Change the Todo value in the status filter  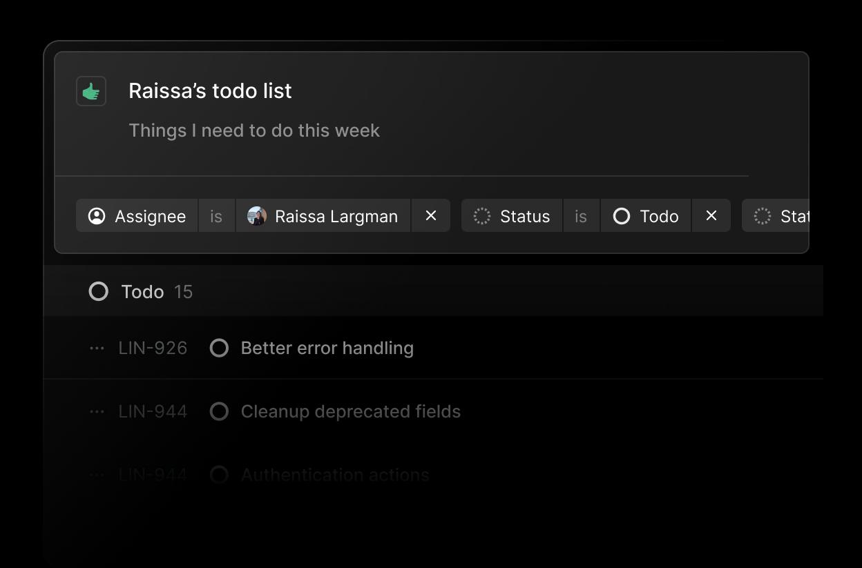646,216
